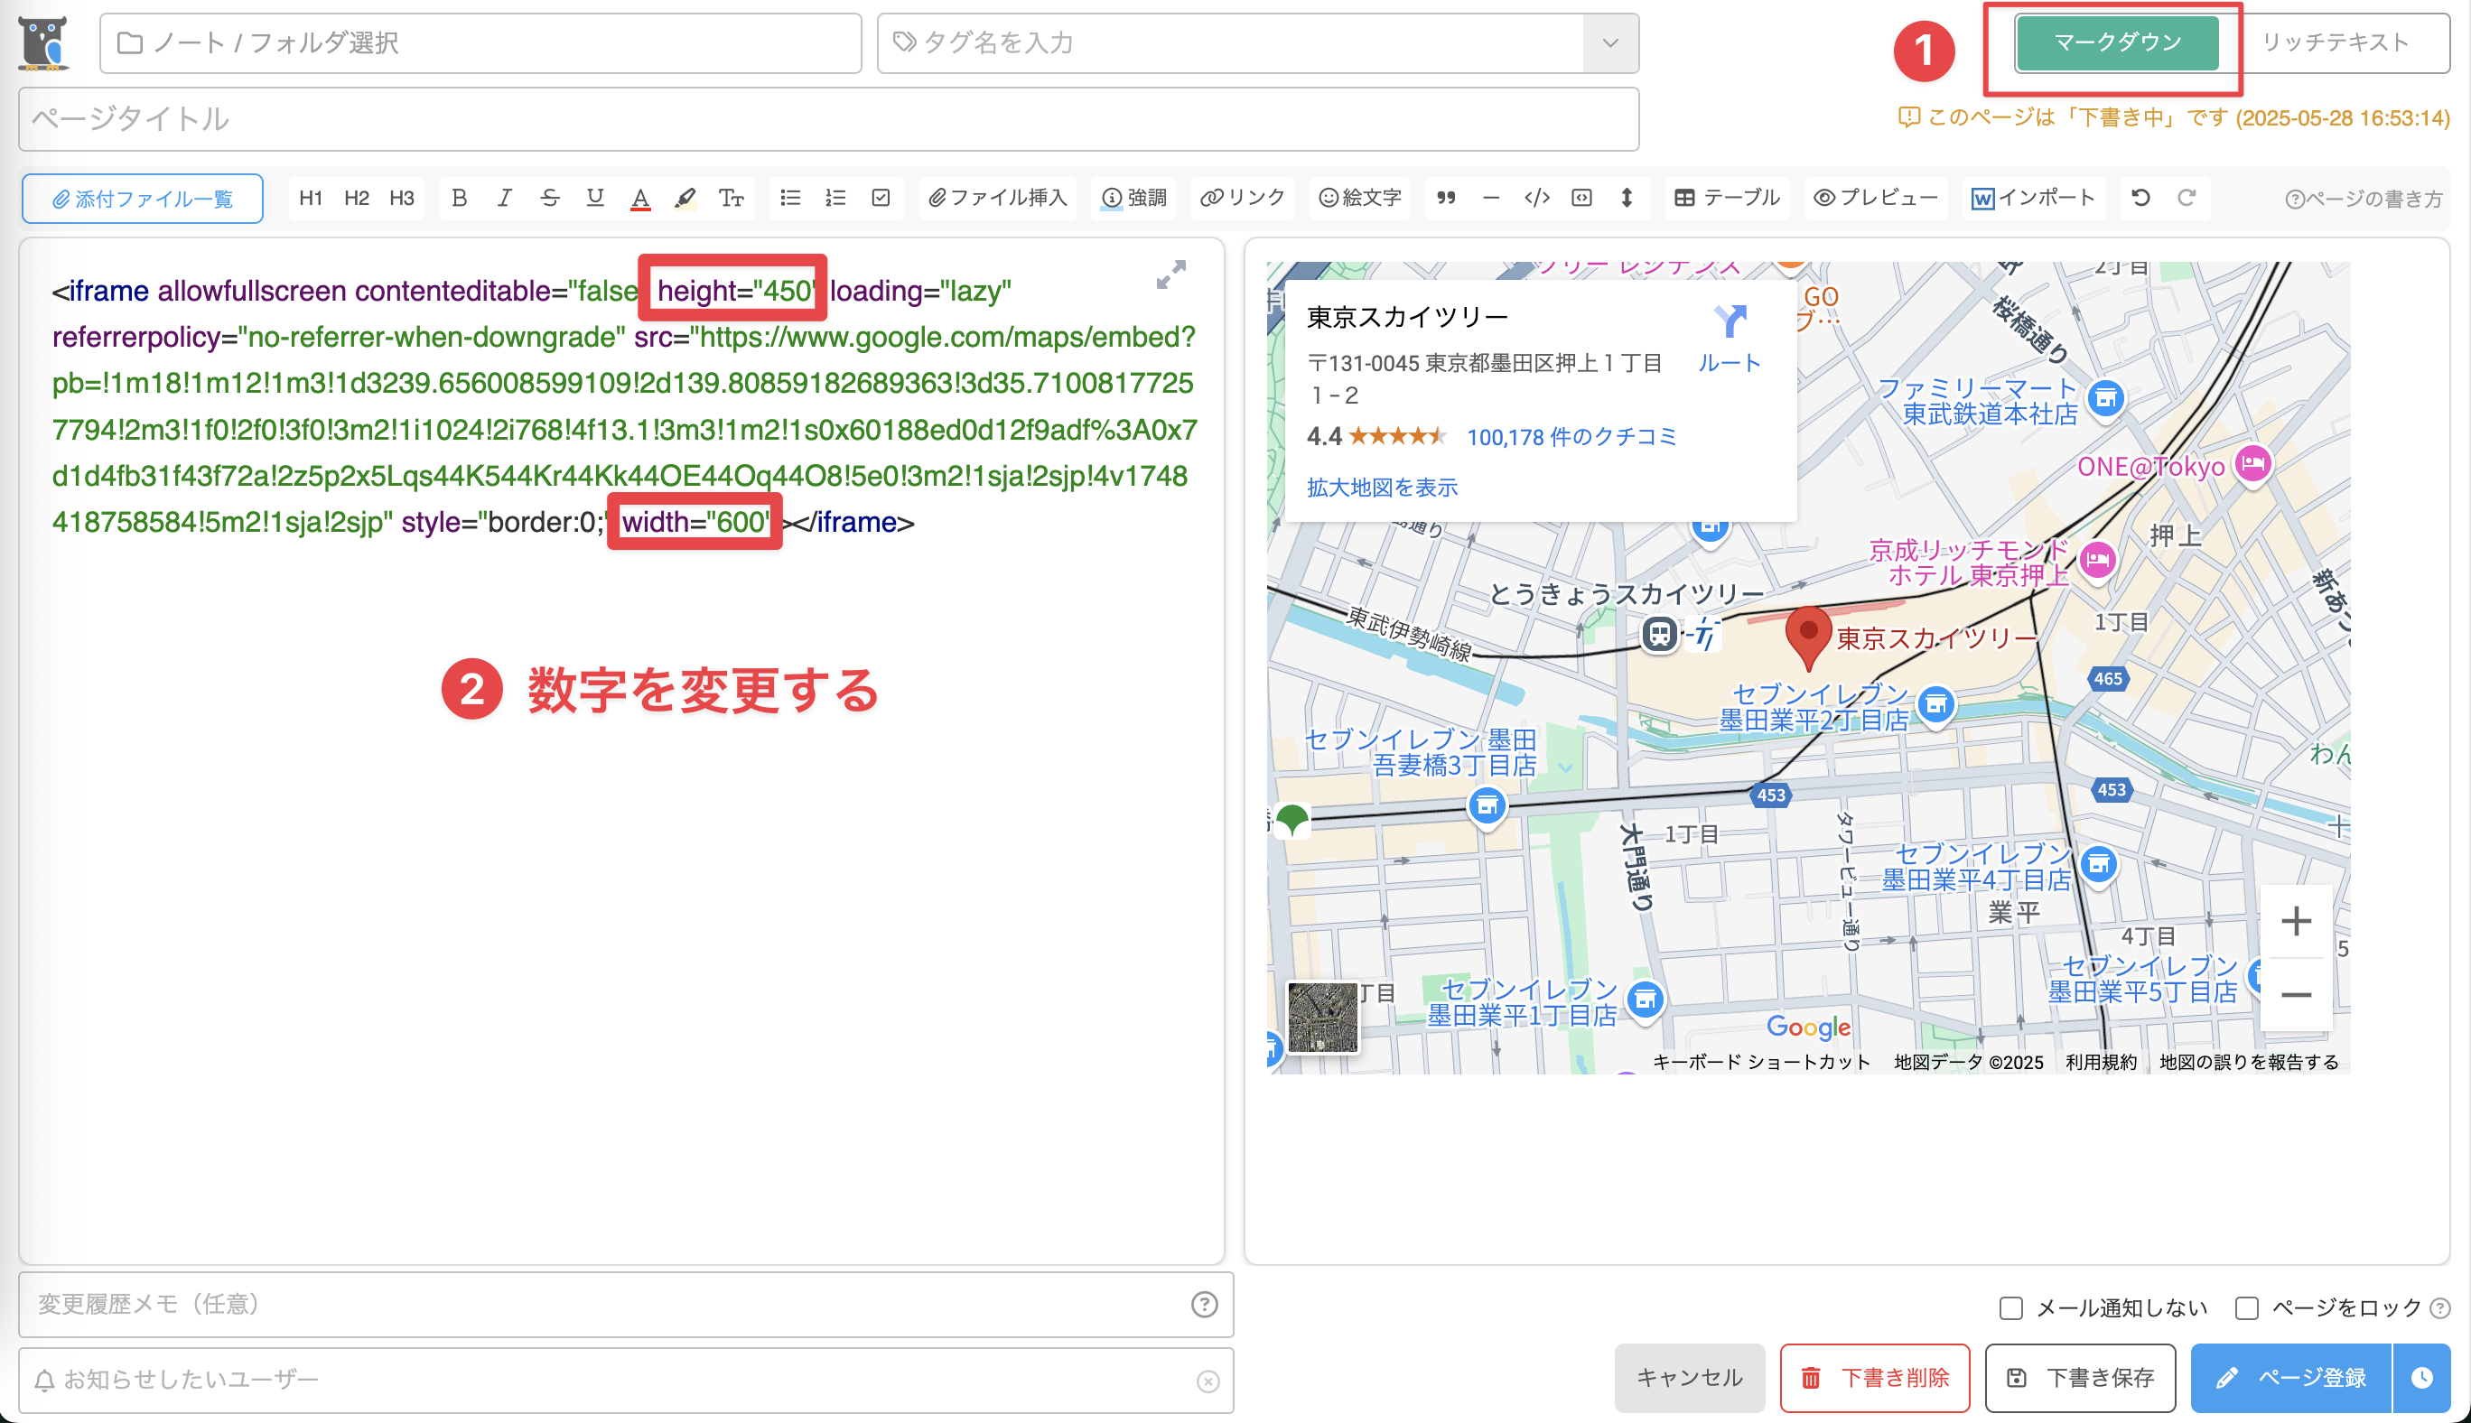
Task: Click the ルート directions icon on map
Action: (1730, 339)
